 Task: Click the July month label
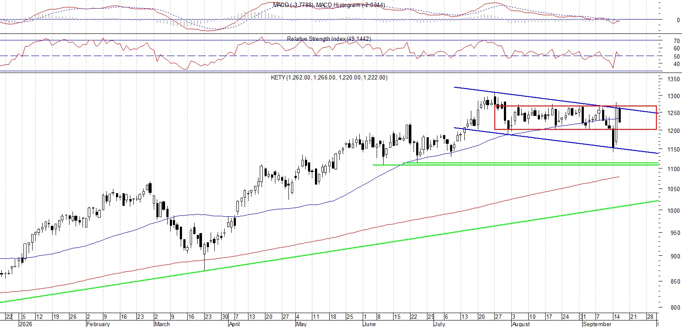[440, 324]
